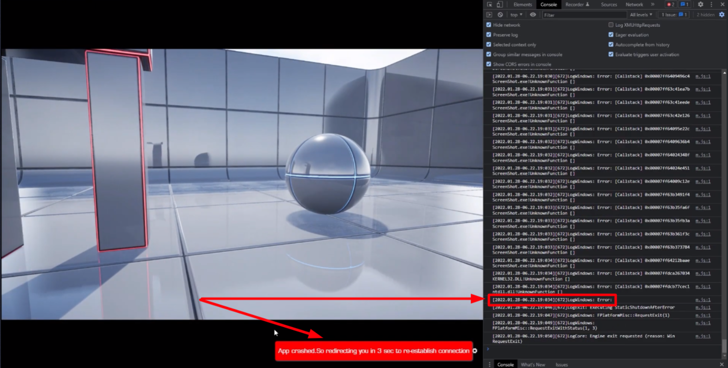The image size is (728, 368).
Task: Open m.js:1 link on Engine exit line
Action: pos(702,336)
